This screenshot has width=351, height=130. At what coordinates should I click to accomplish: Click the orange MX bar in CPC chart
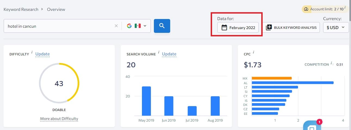[x=271, y=78]
